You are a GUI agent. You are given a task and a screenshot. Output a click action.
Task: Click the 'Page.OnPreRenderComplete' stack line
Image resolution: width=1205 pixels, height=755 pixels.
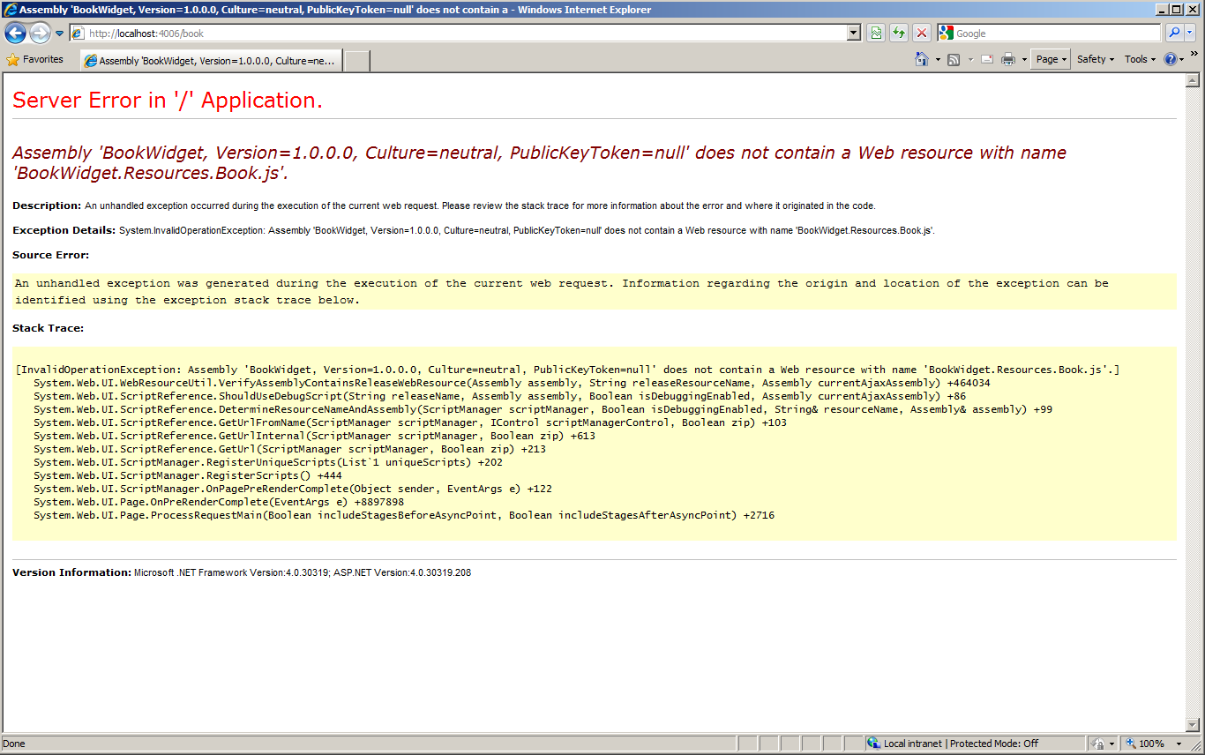[219, 502]
